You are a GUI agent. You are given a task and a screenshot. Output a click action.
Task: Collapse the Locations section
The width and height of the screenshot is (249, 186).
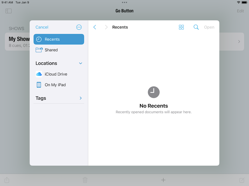click(x=81, y=63)
